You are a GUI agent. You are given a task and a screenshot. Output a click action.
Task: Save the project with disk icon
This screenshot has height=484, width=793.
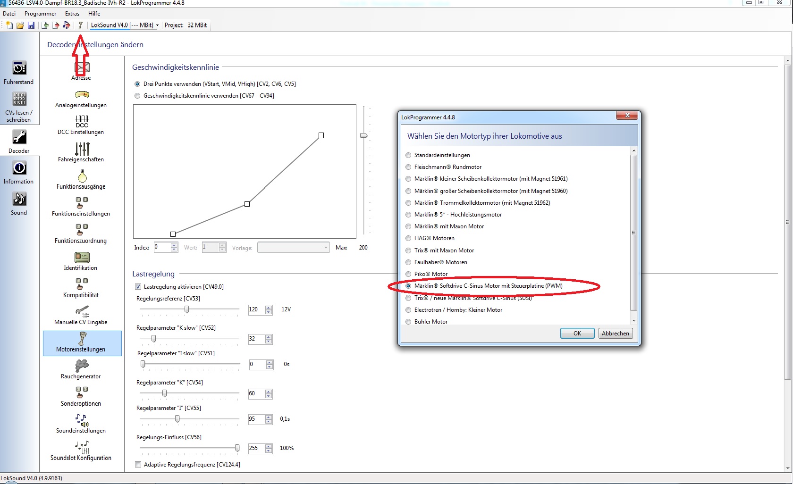click(x=31, y=25)
